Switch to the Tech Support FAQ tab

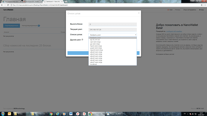[x=11, y=1]
